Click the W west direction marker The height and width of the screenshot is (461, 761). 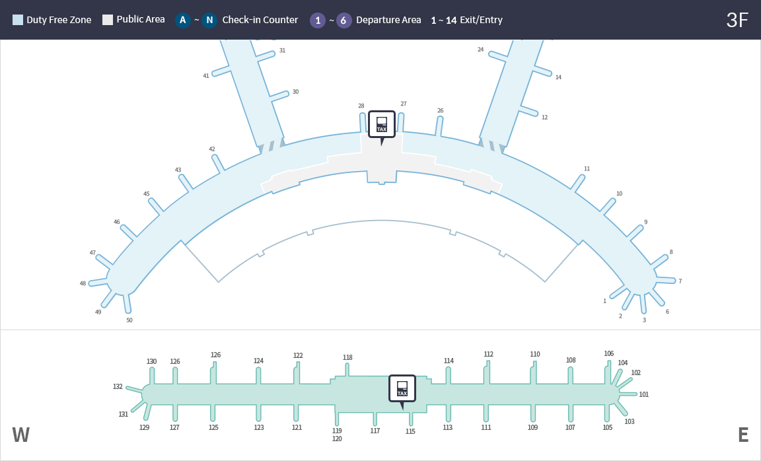point(20,435)
